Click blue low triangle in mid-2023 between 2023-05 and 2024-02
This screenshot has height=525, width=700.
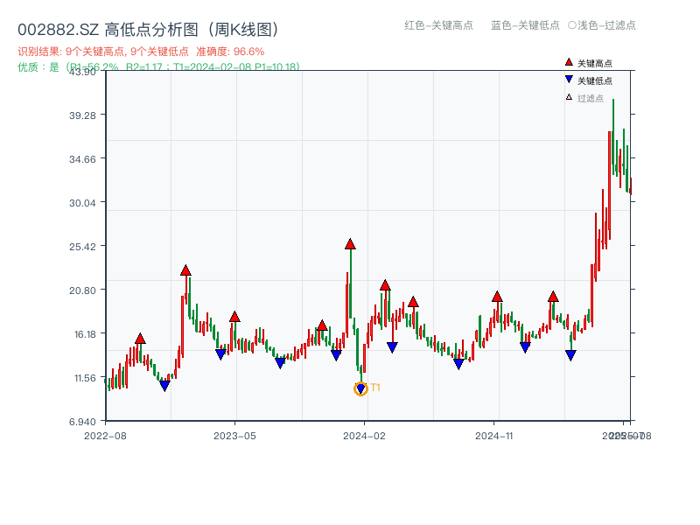(x=280, y=363)
